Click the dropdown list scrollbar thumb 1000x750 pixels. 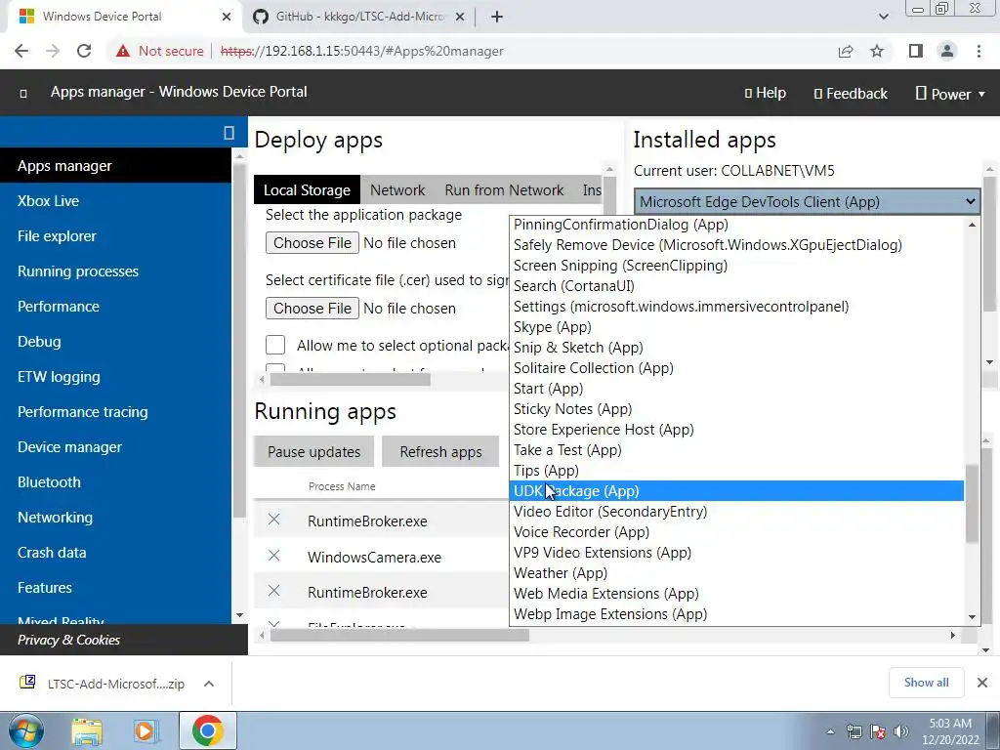point(972,504)
